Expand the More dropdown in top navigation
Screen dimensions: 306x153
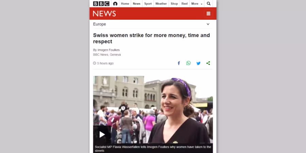point(197,4)
